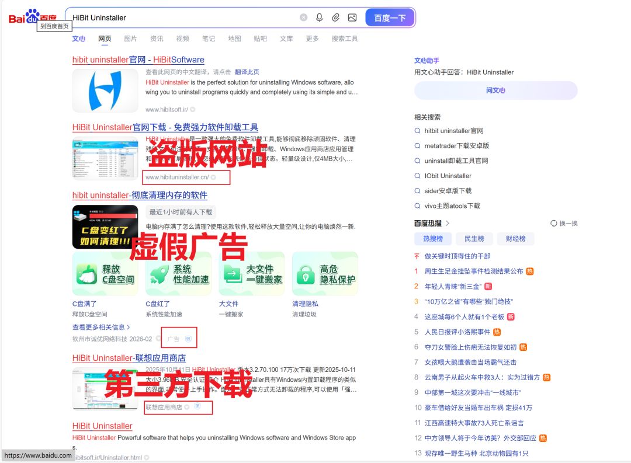631x463 pixels.
Task: Click the 翻译此页 link
Action: click(247, 72)
